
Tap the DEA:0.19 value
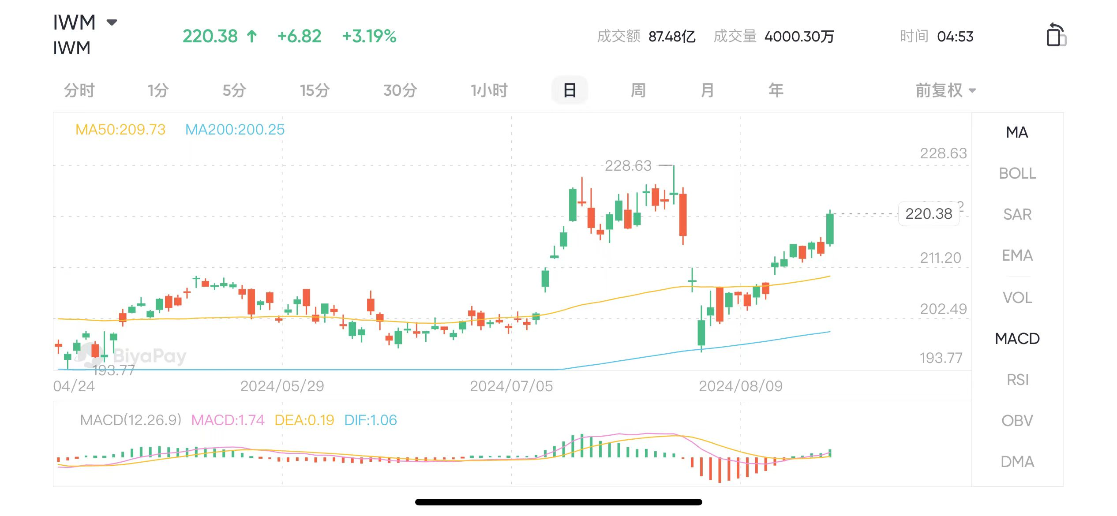tap(304, 420)
